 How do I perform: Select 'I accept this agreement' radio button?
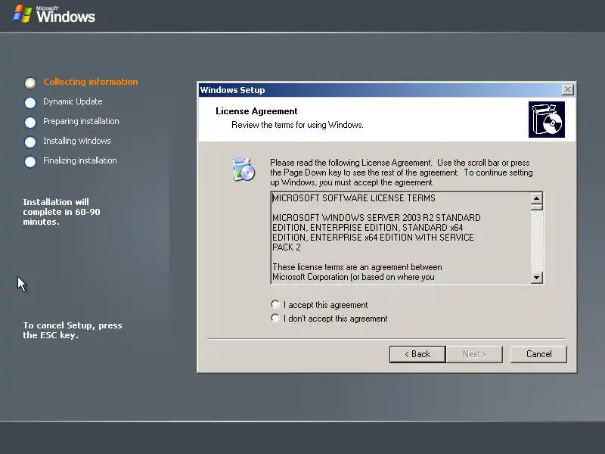(x=275, y=305)
